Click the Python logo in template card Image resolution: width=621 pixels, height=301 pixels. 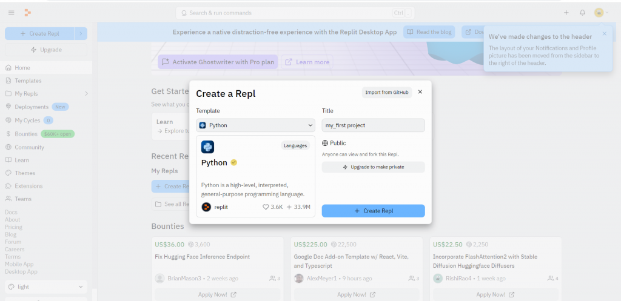point(207,147)
